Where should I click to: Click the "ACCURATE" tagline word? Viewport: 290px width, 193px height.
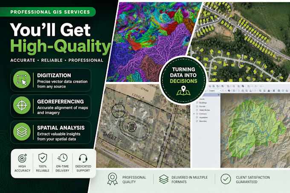click(x=23, y=60)
